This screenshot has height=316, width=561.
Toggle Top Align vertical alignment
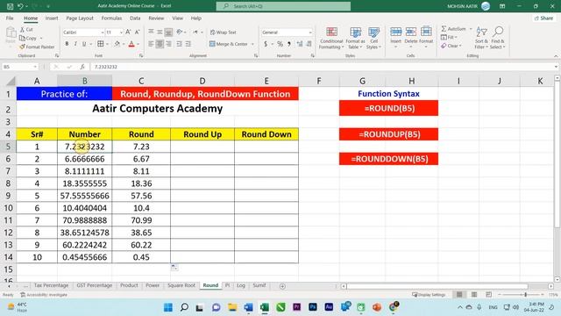151,32
